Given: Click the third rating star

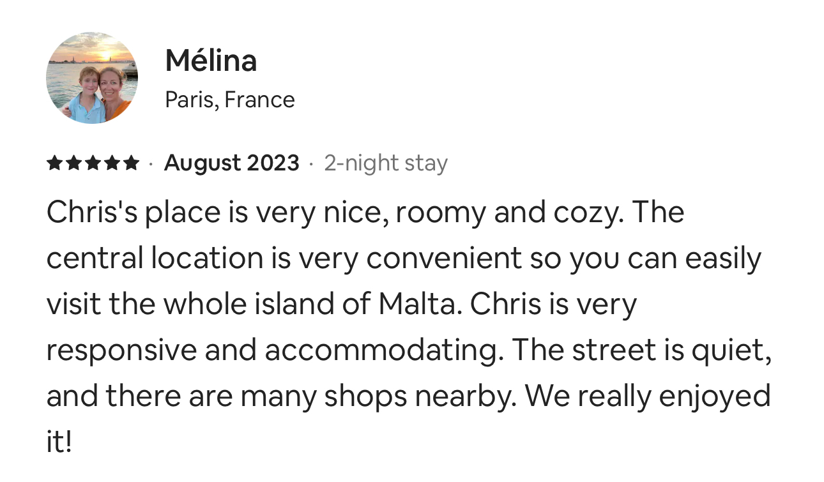Looking at the screenshot, I should [x=93, y=163].
